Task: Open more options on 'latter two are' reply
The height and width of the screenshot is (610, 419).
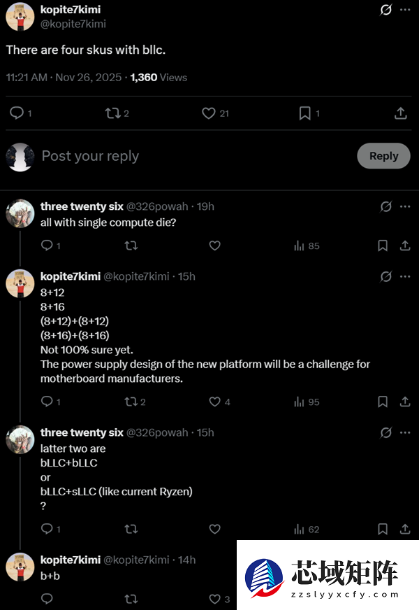Action: tap(405, 432)
